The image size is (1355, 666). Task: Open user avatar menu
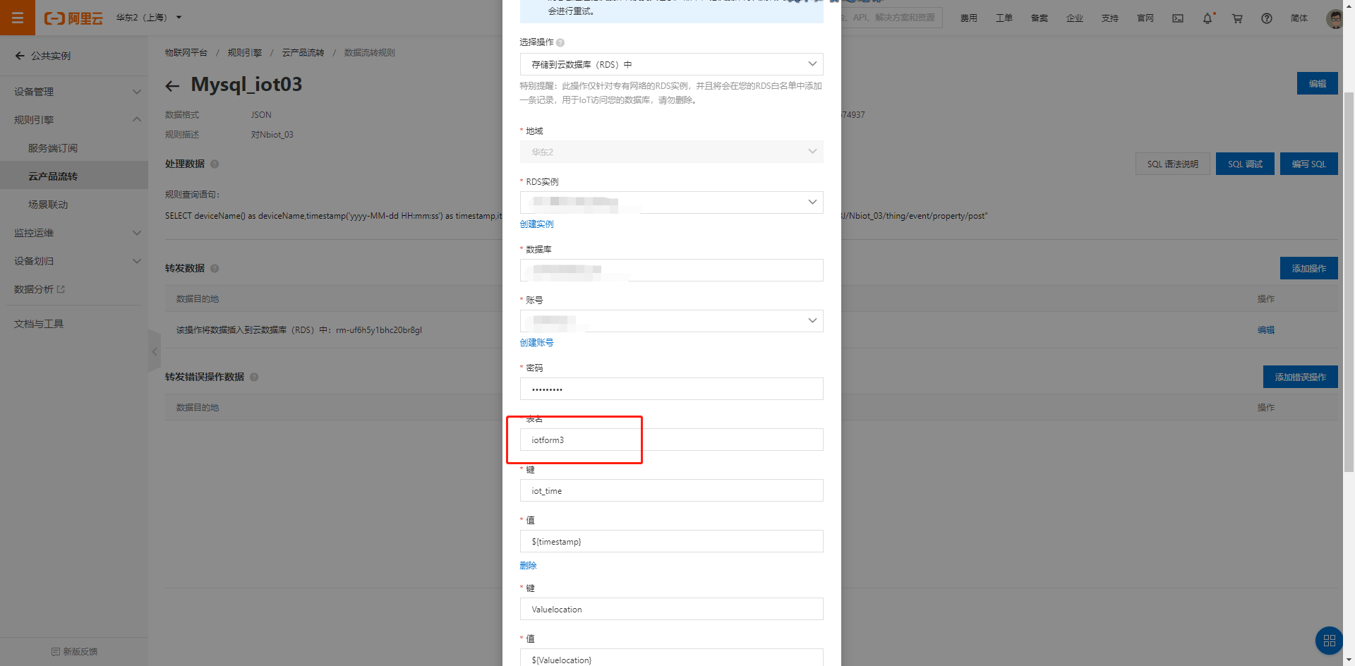[1334, 18]
